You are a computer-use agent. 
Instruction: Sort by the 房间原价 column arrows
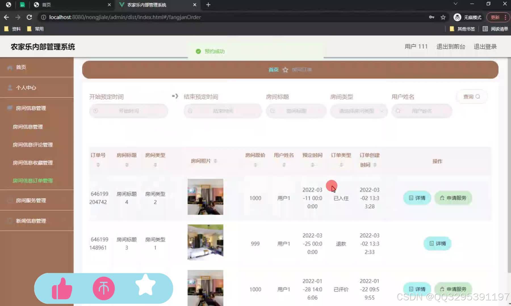coord(255,165)
